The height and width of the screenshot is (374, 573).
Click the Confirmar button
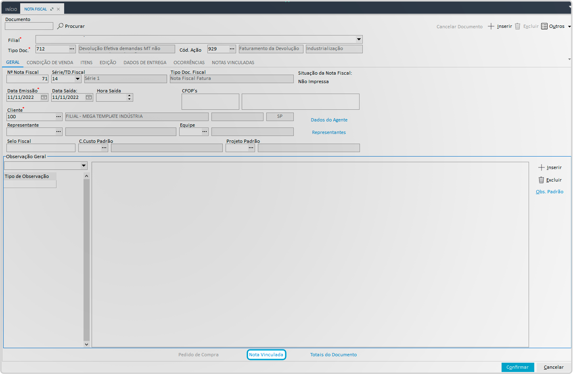coord(517,367)
